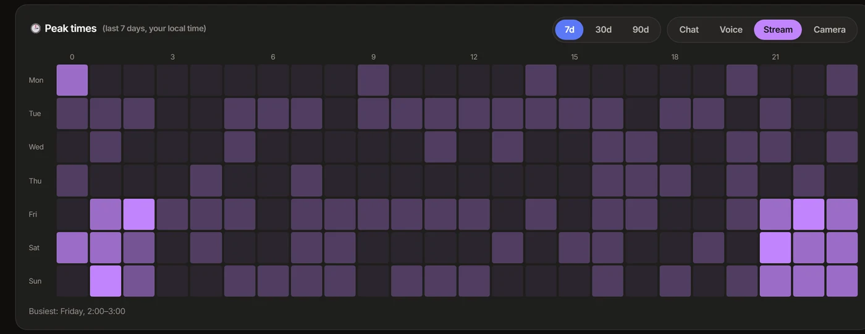Screen dimensions: 865x334
Task: Click the Tue row label
Action: 35,114
